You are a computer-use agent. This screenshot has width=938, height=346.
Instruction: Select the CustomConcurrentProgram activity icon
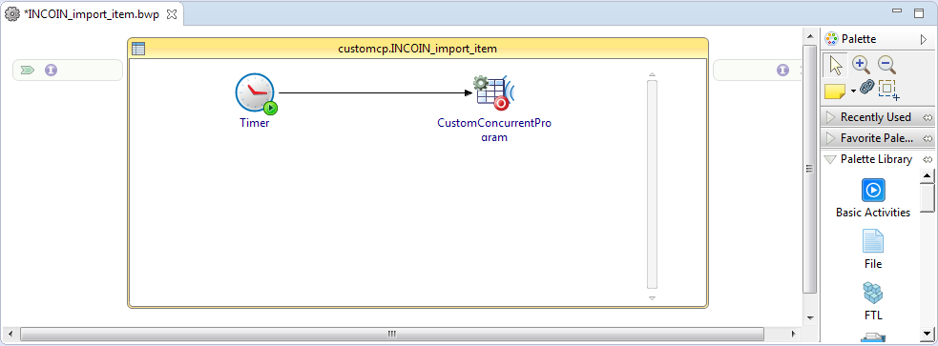[493, 93]
